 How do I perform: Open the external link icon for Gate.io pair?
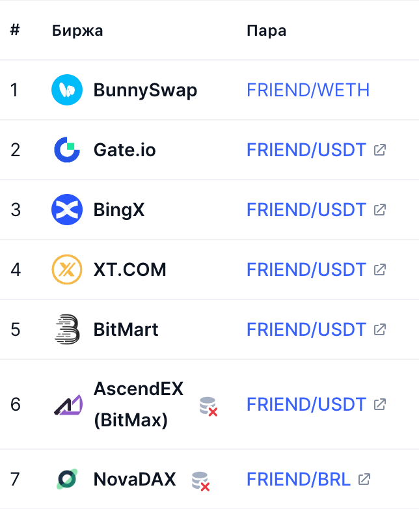click(380, 150)
